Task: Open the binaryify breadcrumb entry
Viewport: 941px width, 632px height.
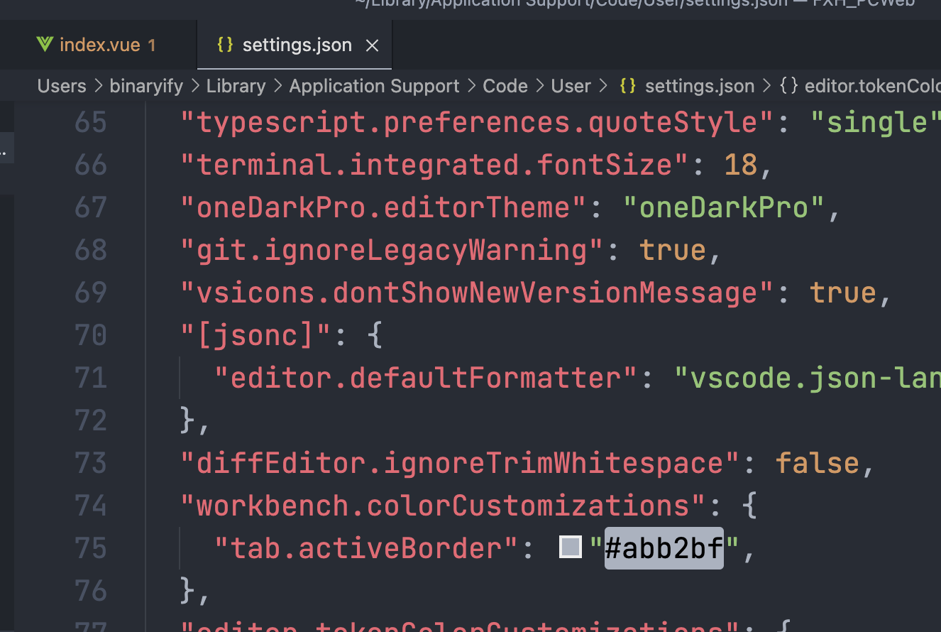Action: (146, 85)
